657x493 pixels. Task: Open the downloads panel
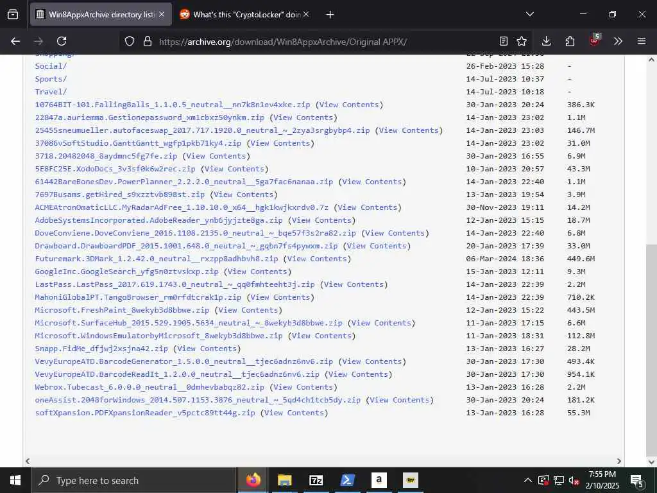[546, 41]
